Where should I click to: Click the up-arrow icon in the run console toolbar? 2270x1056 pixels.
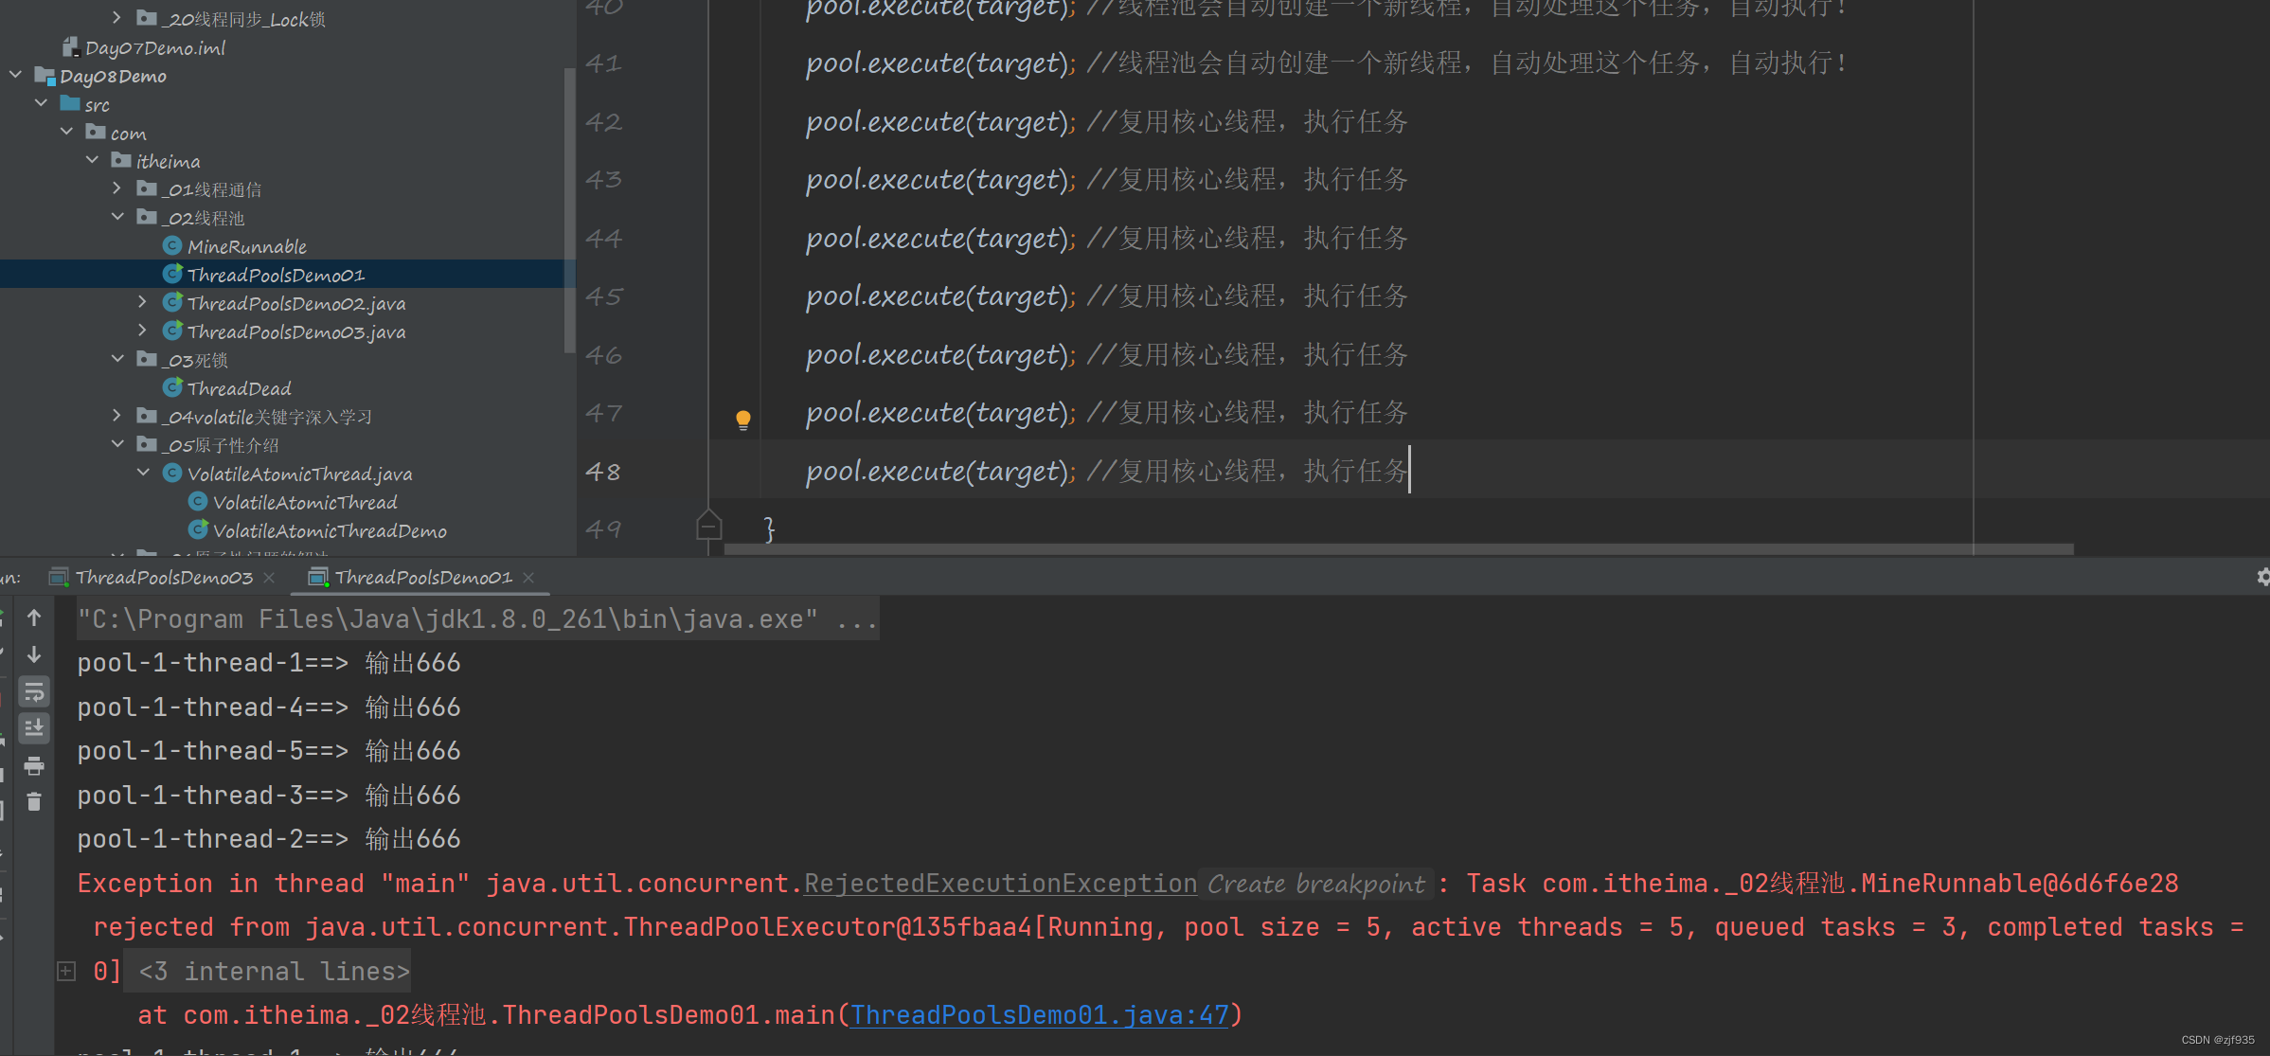pyautogui.click(x=34, y=618)
